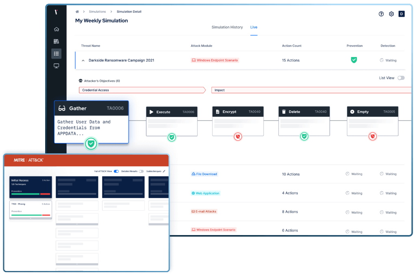Select the Live tab
Screen dimensions: 415x275
tap(253, 27)
